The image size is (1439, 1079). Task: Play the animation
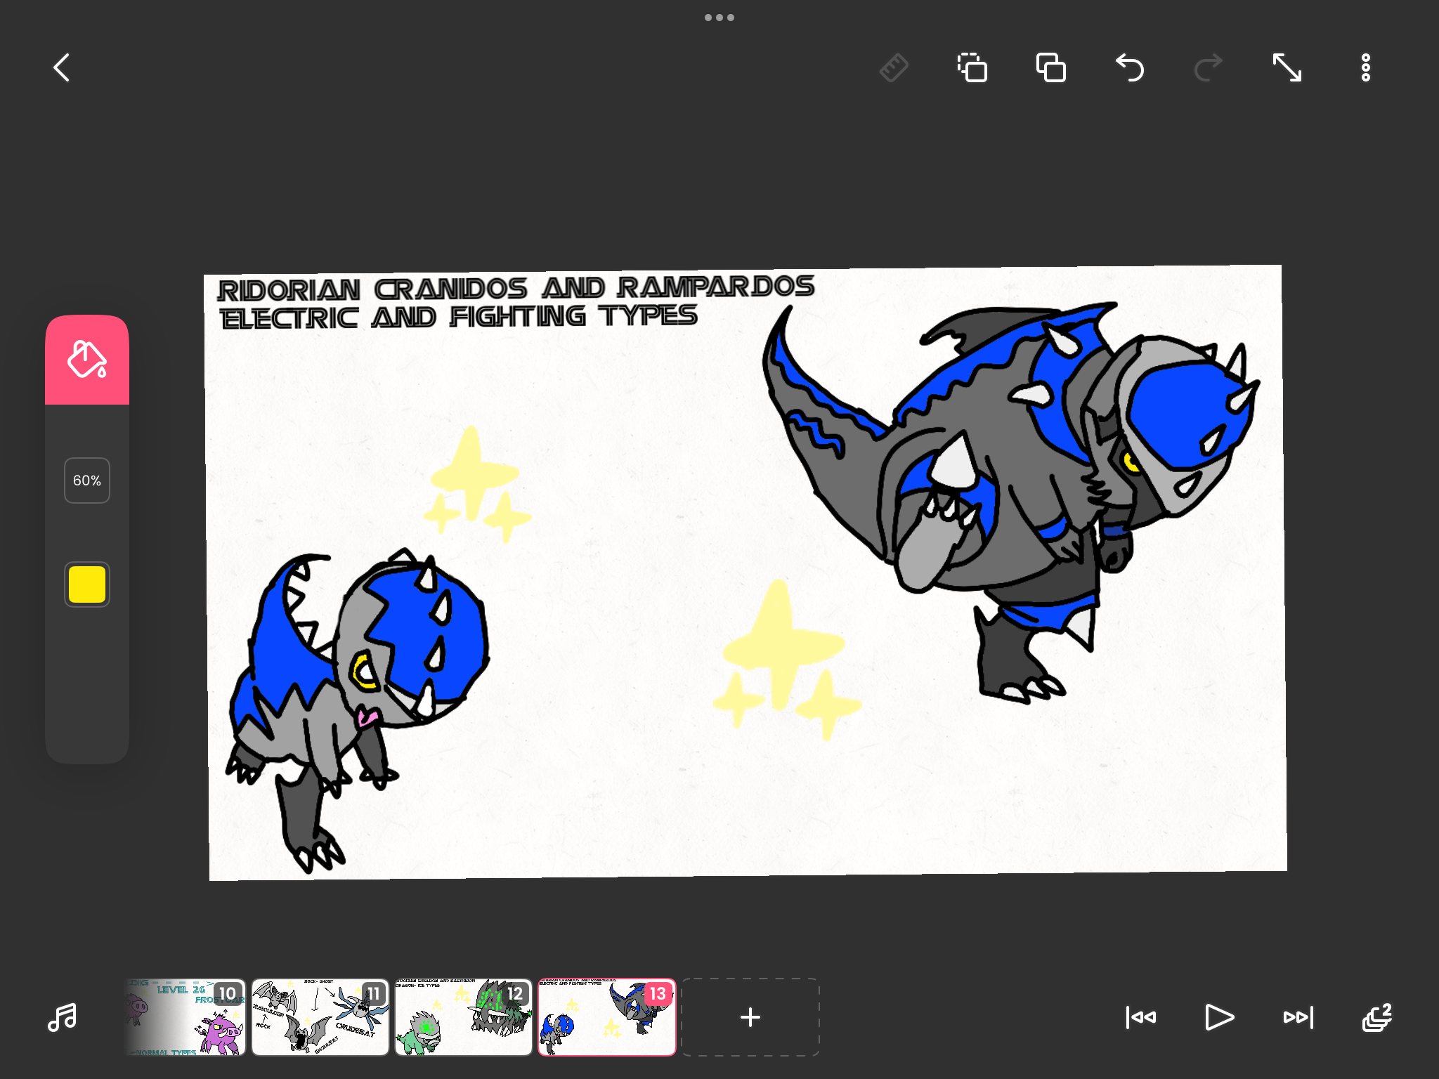click(x=1220, y=1017)
